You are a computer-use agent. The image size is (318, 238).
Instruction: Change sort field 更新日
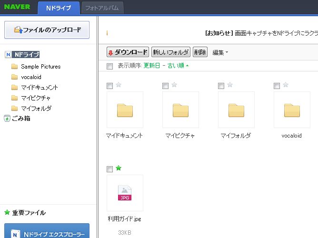click(x=152, y=66)
